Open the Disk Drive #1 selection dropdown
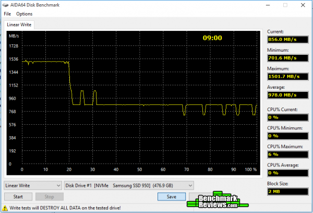Image resolution: width=313 pixels, height=213 pixels. point(129,185)
